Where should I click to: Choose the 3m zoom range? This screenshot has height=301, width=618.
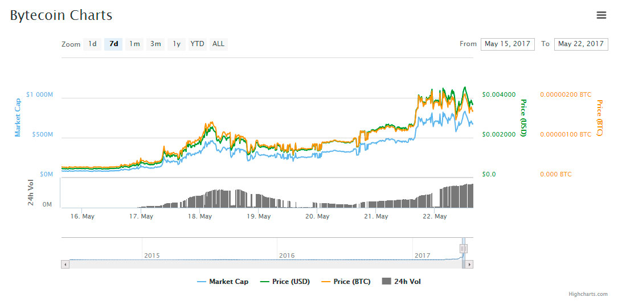(x=155, y=44)
